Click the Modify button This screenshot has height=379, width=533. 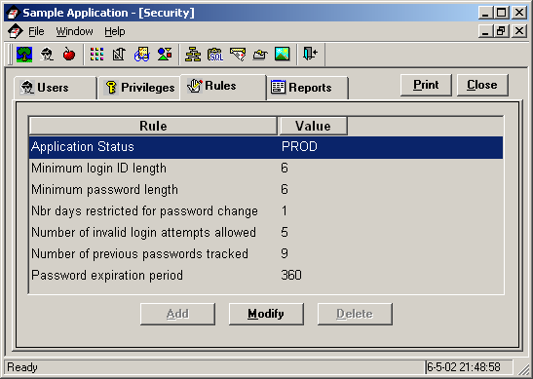click(266, 314)
